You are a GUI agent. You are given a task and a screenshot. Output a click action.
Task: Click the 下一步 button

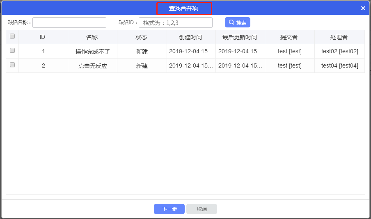pos(169,209)
